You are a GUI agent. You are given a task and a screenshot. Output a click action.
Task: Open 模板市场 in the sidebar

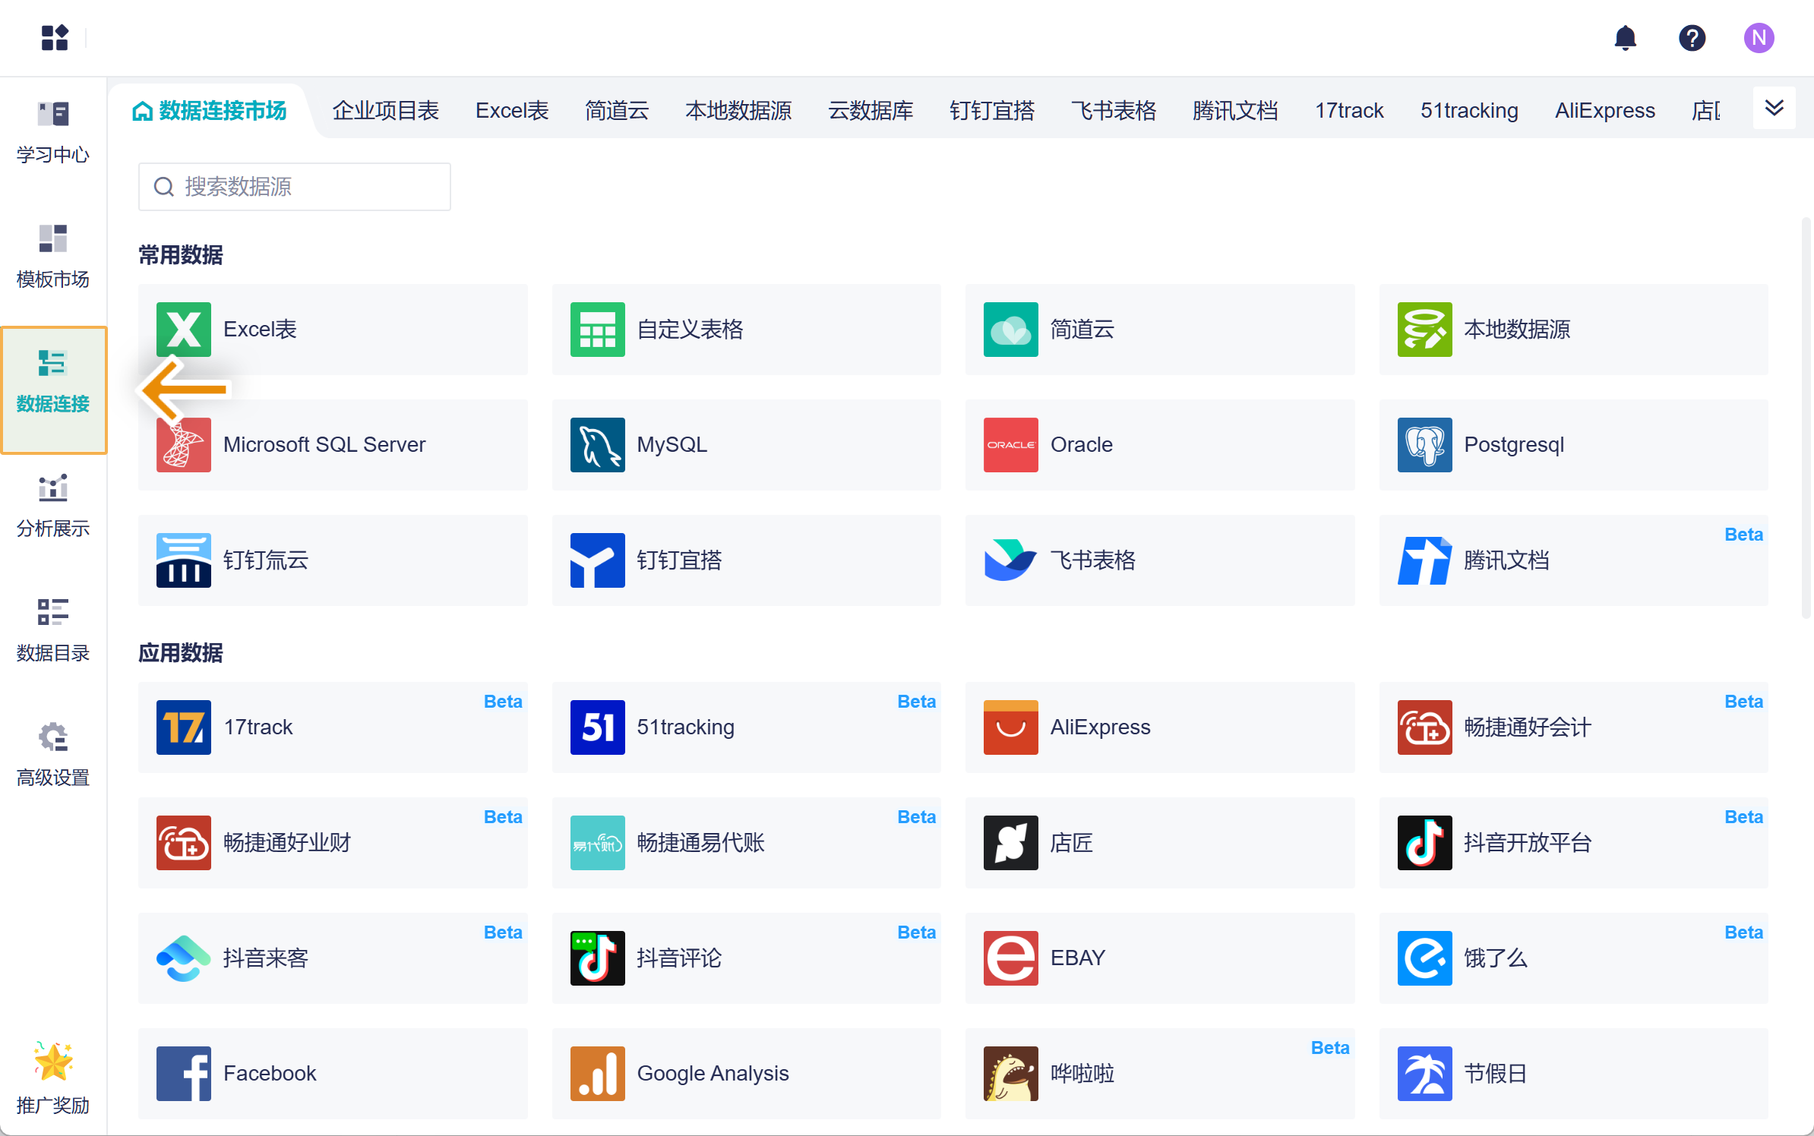pos(52,257)
